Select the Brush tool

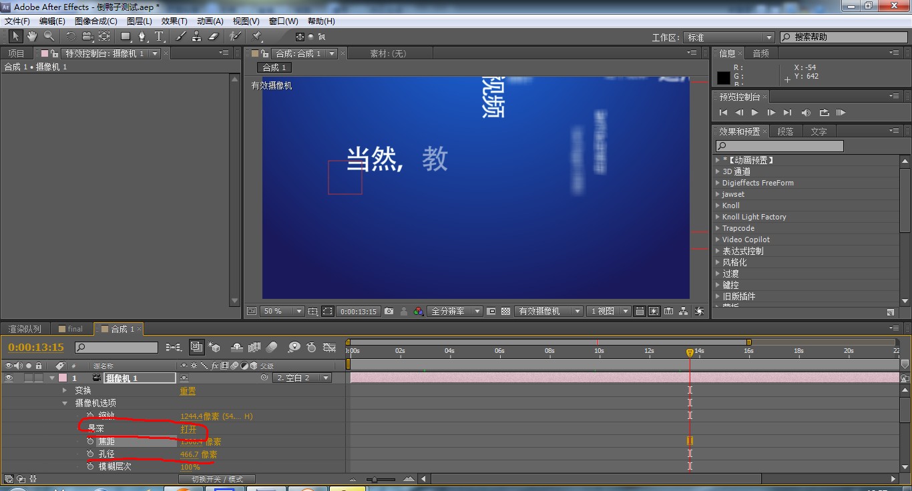coord(180,36)
